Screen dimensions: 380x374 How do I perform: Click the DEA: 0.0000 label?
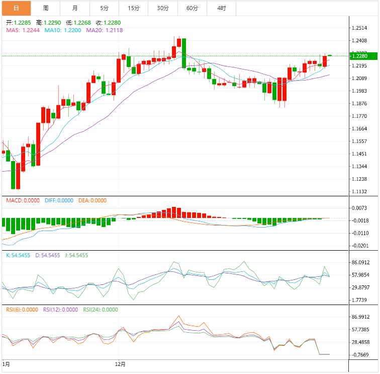92,200
